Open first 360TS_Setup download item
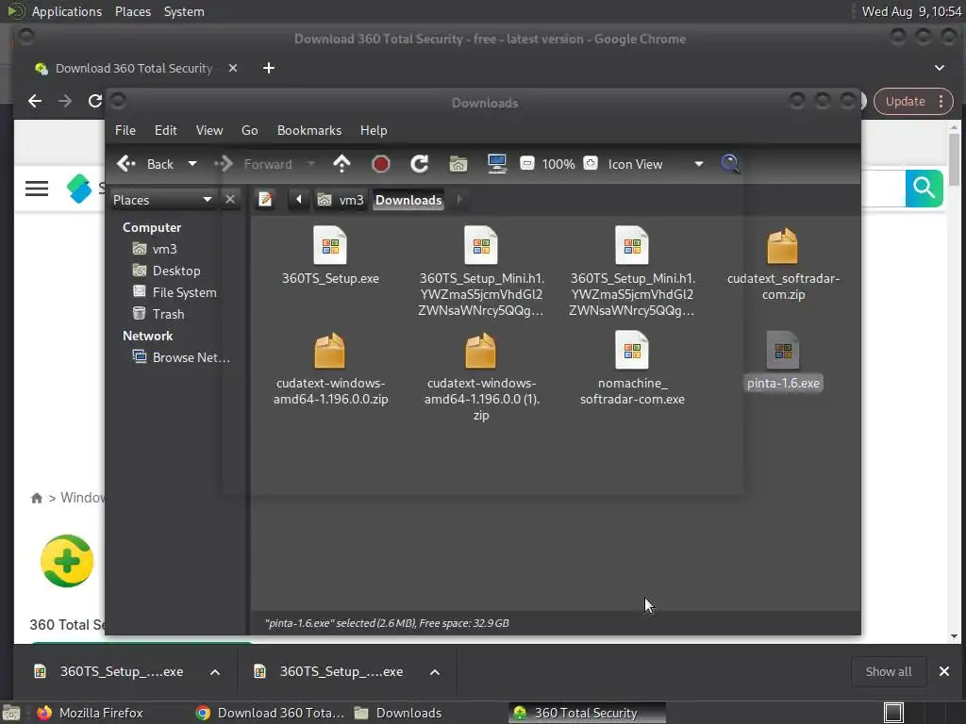 (x=111, y=671)
